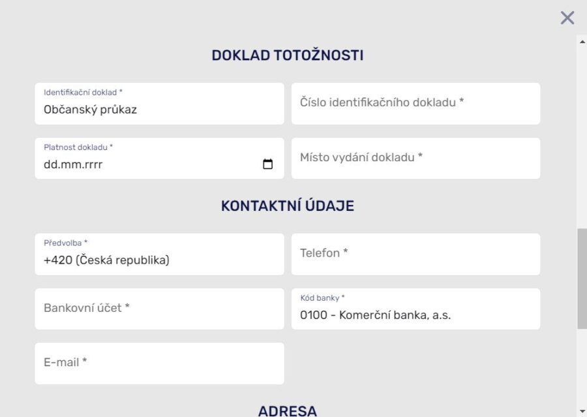
Task: Close the form with the X icon
Action: point(567,18)
